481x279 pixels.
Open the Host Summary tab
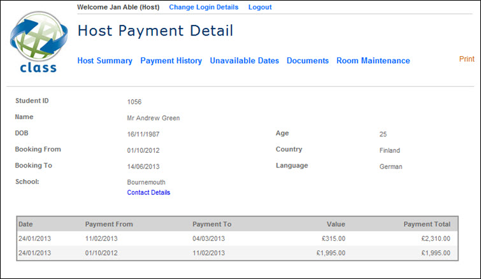[104, 61]
